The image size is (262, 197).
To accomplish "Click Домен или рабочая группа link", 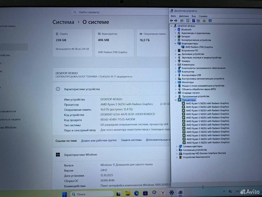I will (99, 140).
